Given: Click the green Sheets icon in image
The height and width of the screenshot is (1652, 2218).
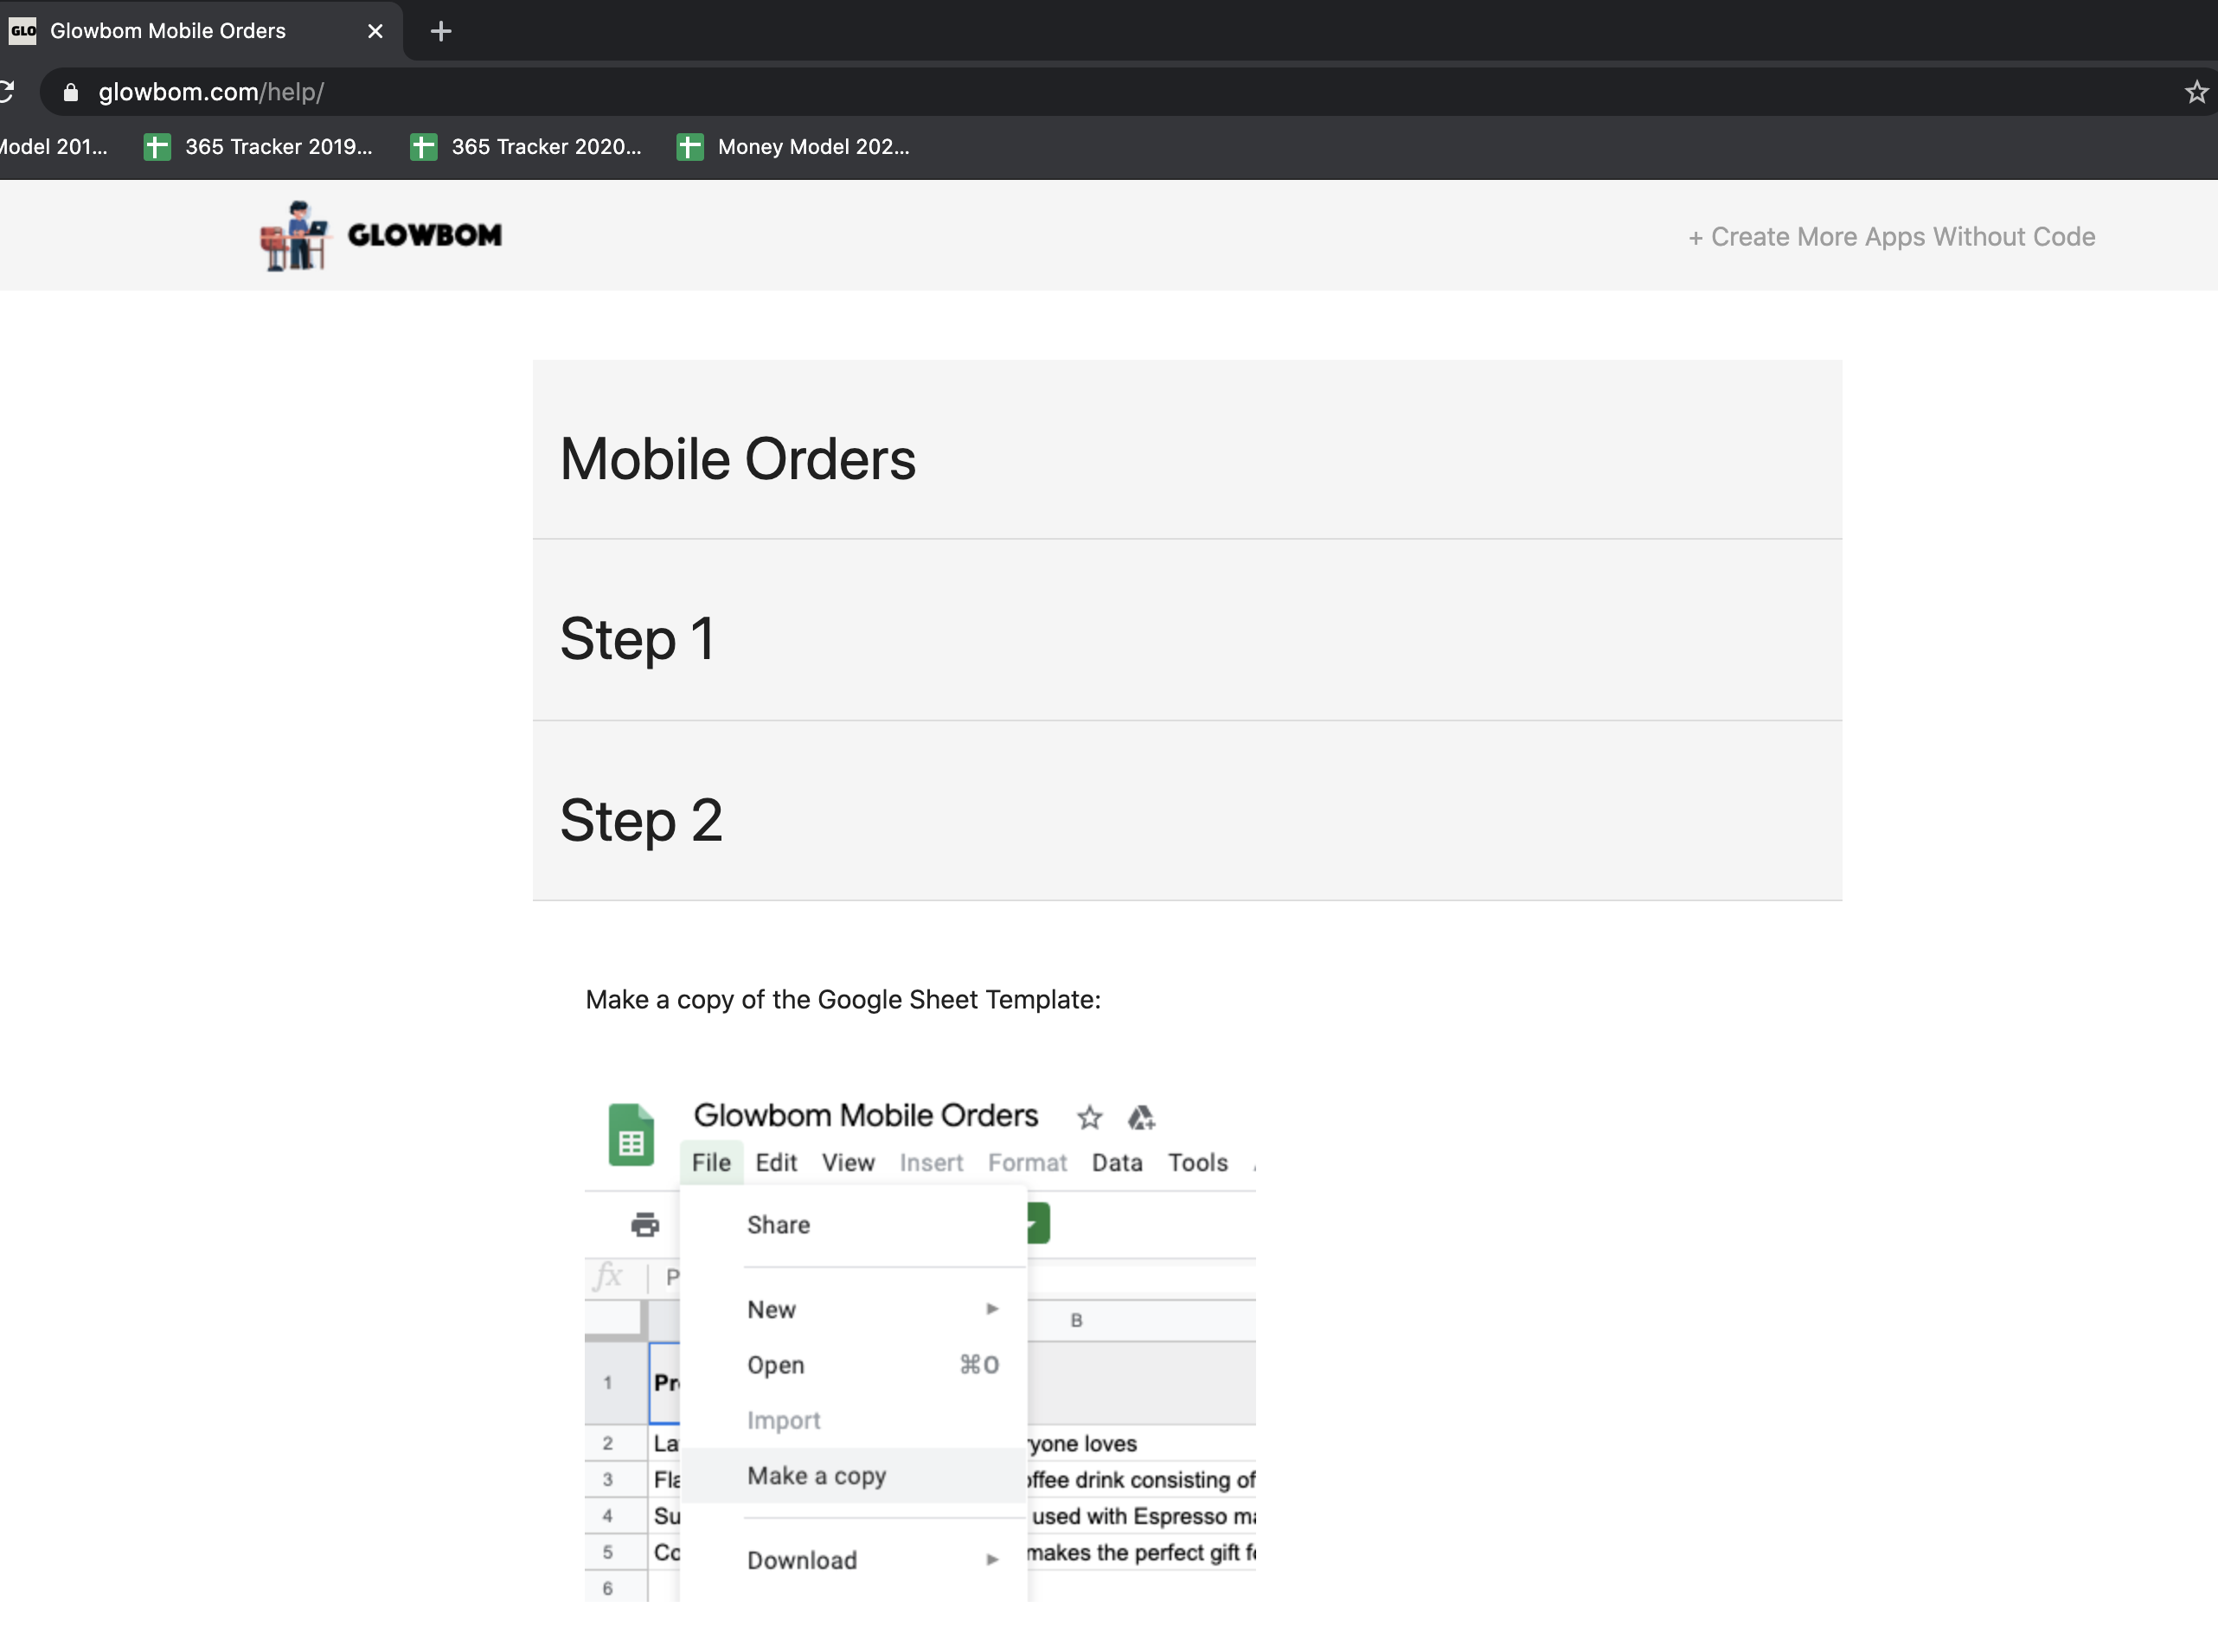Looking at the screenshot, I should click(631, 1135).
